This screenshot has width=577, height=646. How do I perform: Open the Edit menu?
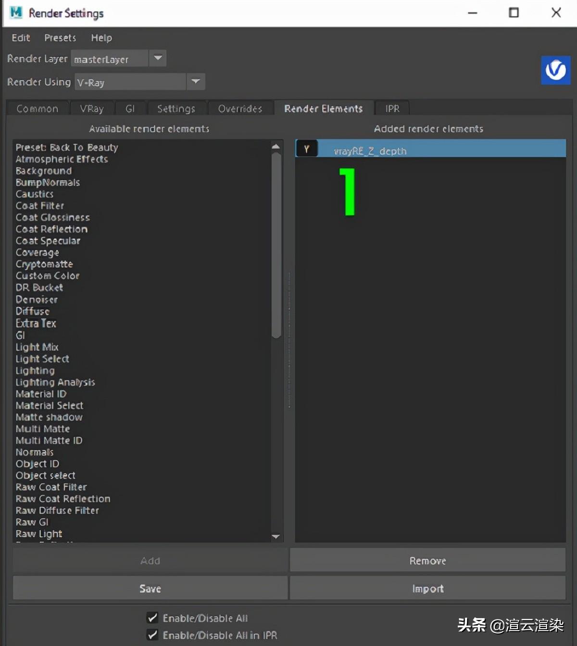pos(21,37)
